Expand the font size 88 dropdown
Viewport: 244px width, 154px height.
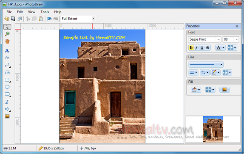tap(231, 39)
